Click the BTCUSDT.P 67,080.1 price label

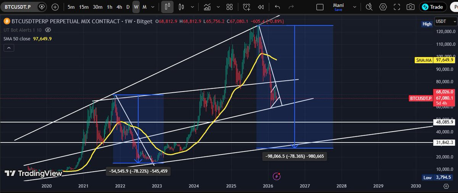(x=432, y=98)
